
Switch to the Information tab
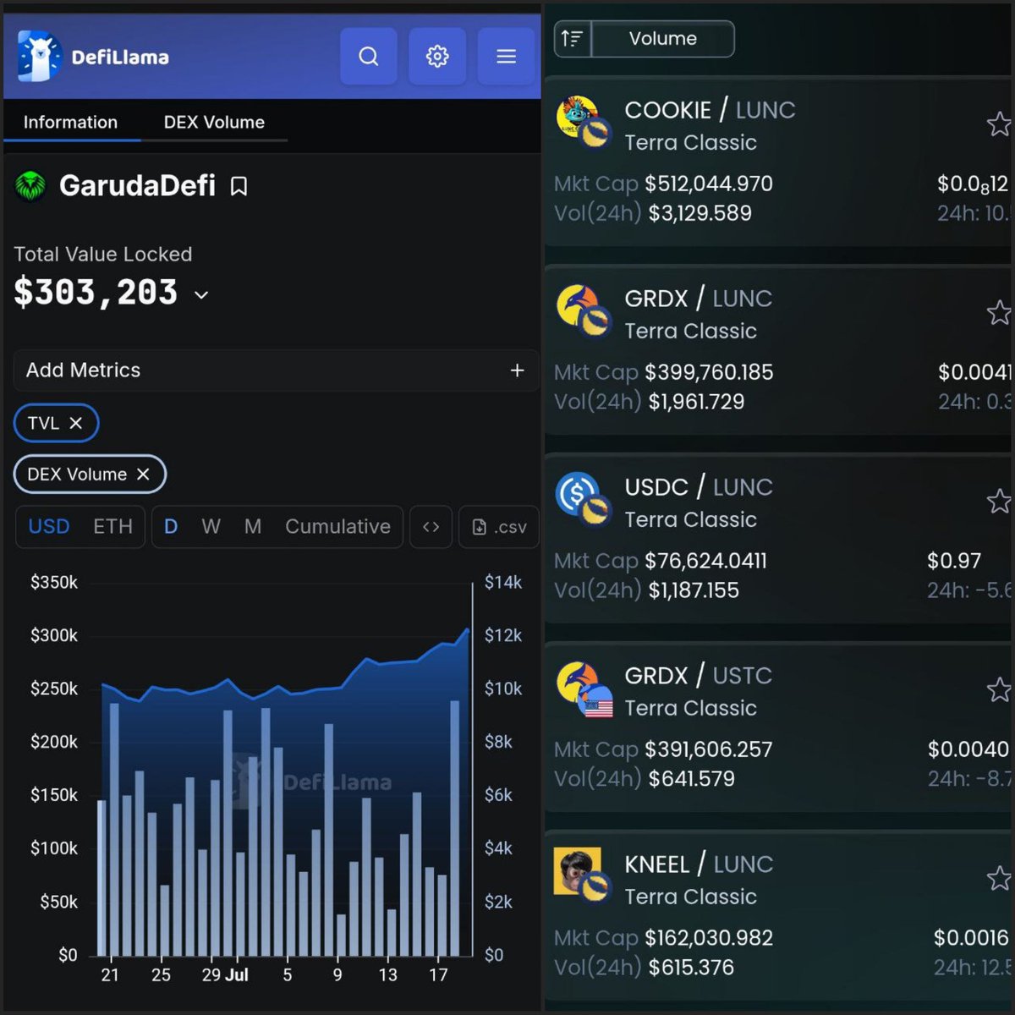click(71, 122)
